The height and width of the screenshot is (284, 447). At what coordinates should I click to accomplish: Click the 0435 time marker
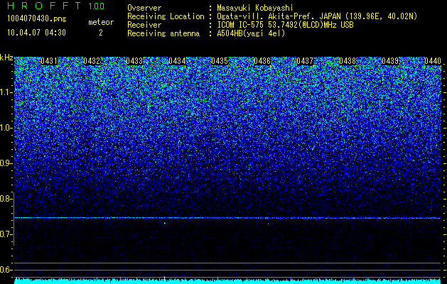(220, 61)
